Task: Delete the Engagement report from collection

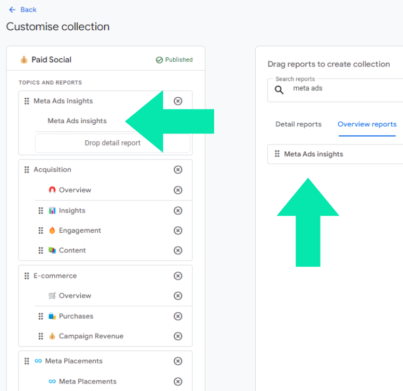Action: [x=178, y=231]
